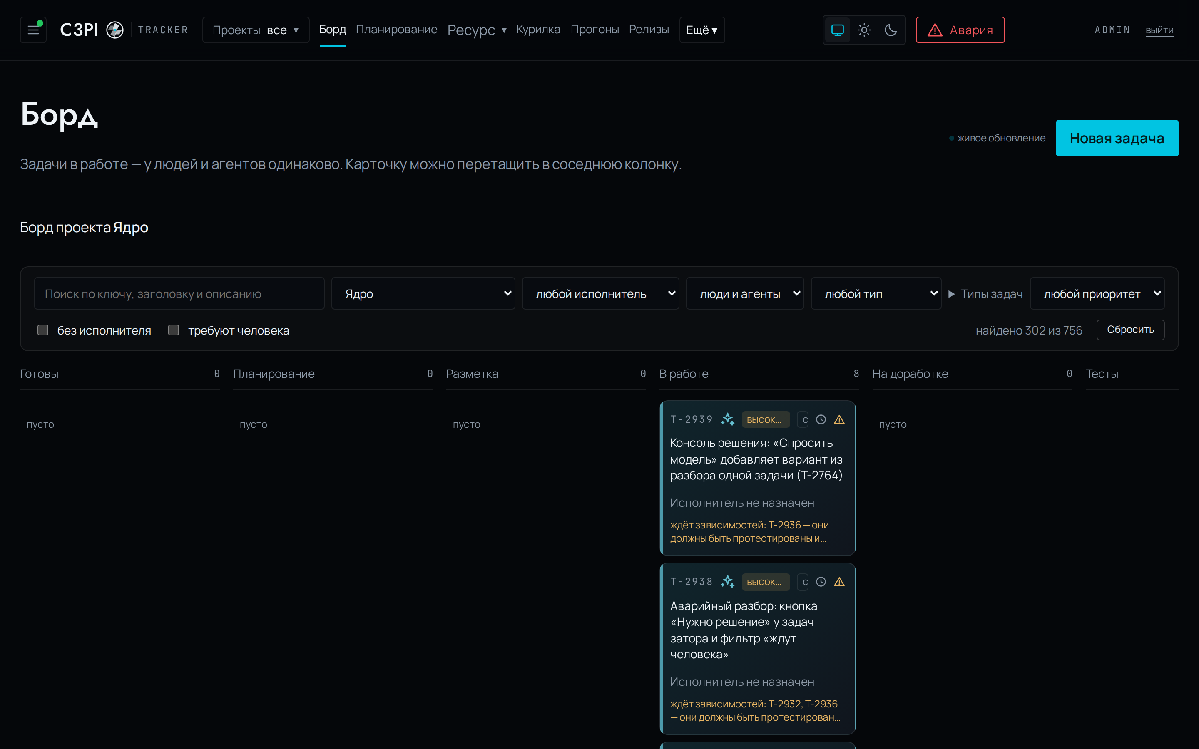Go to the Планирование nav tab

396,30
